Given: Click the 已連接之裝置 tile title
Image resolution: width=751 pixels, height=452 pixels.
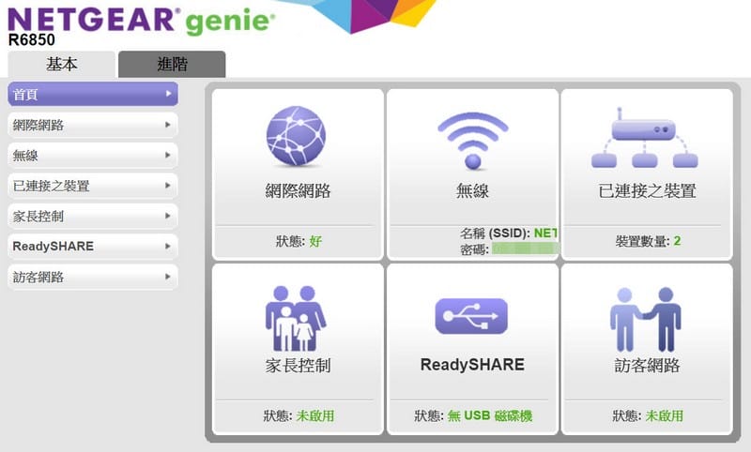Looking at the screenshot, I should click(647, 191).
